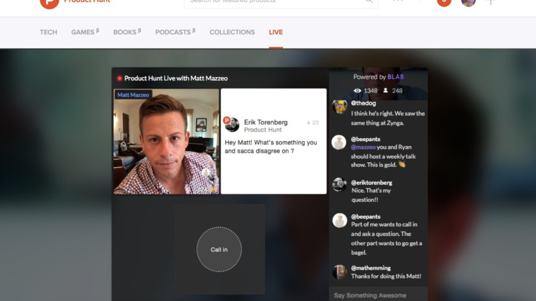
Task: Switch to the Tech tab
Action: pyautogui.click(x=48, y=32)
